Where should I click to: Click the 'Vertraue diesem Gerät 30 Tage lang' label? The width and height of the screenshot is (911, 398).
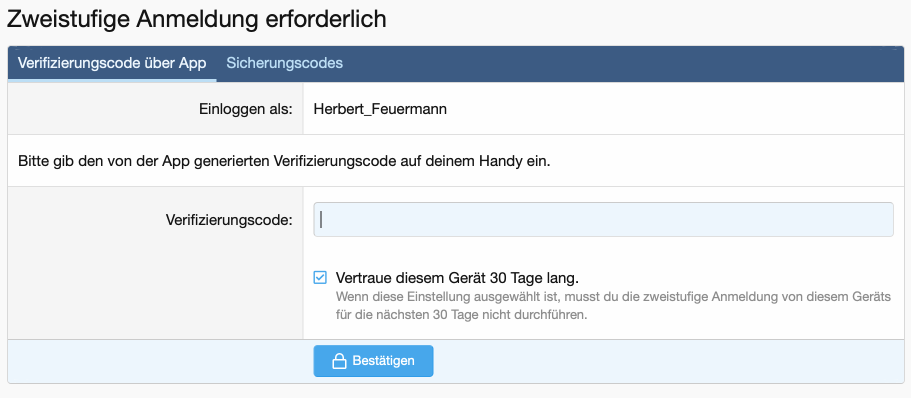click(457, 277)
